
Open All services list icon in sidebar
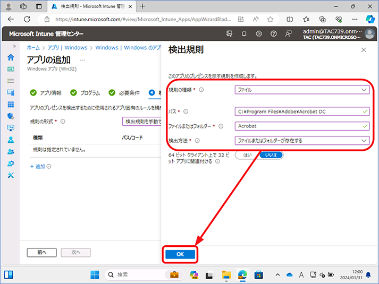(11, 81)
